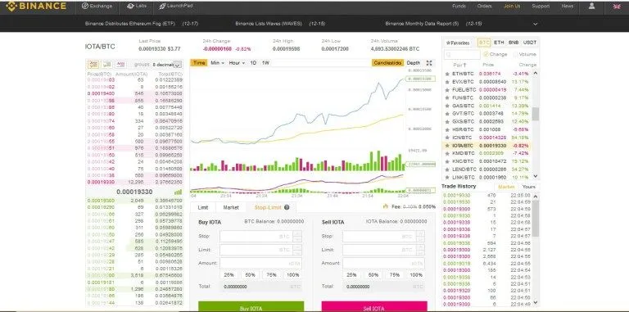Show the Favorites market tab
Image resolution: width=629 pixels, height=312 pixels.
coord(457,43)
